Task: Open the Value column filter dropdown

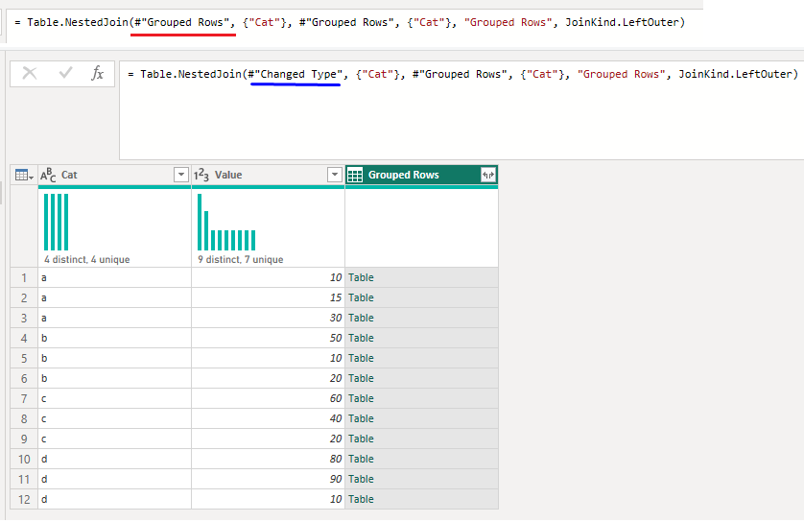Action: pos(334,176)
